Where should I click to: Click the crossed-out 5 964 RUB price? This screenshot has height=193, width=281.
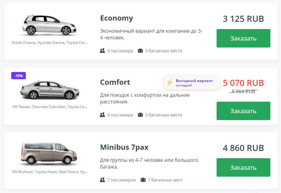243,91
